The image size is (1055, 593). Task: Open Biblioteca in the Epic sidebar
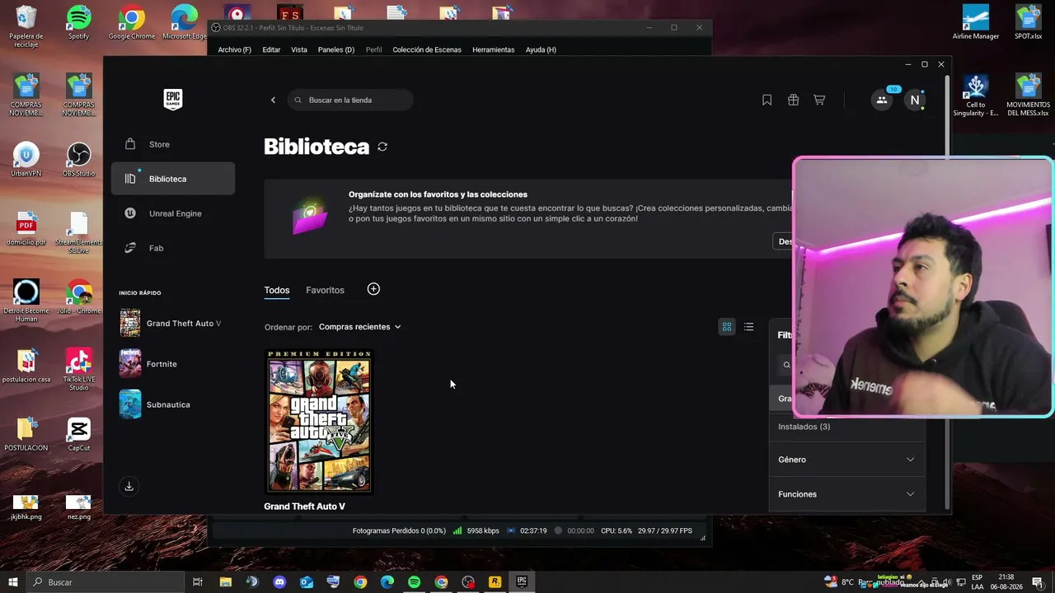pos(173,179)
